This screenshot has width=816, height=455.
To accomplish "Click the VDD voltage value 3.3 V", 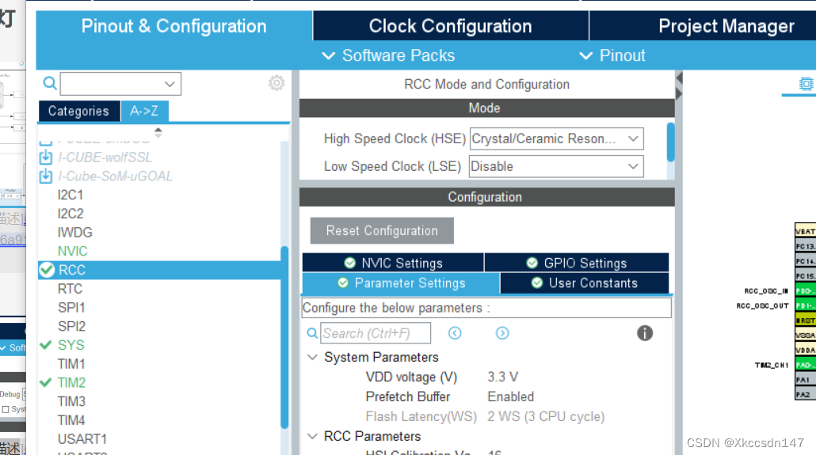I will pyautogui.click(x=503, y=377).
